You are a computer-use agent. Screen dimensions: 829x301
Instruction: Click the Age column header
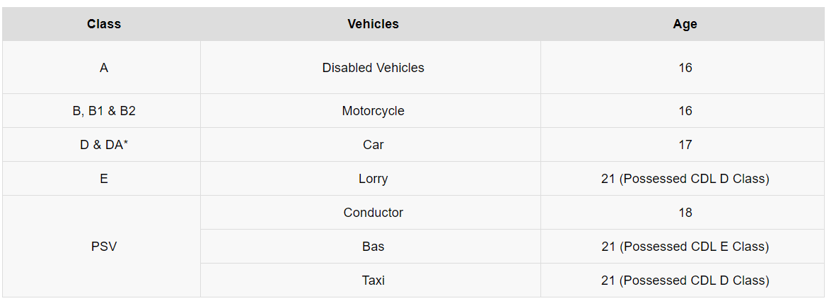click(x=685, y=24)
